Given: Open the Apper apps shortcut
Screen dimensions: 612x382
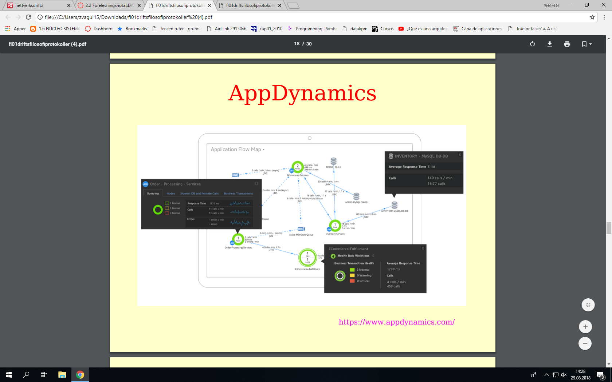Looking at the screenshot, I should click(15, 29).
